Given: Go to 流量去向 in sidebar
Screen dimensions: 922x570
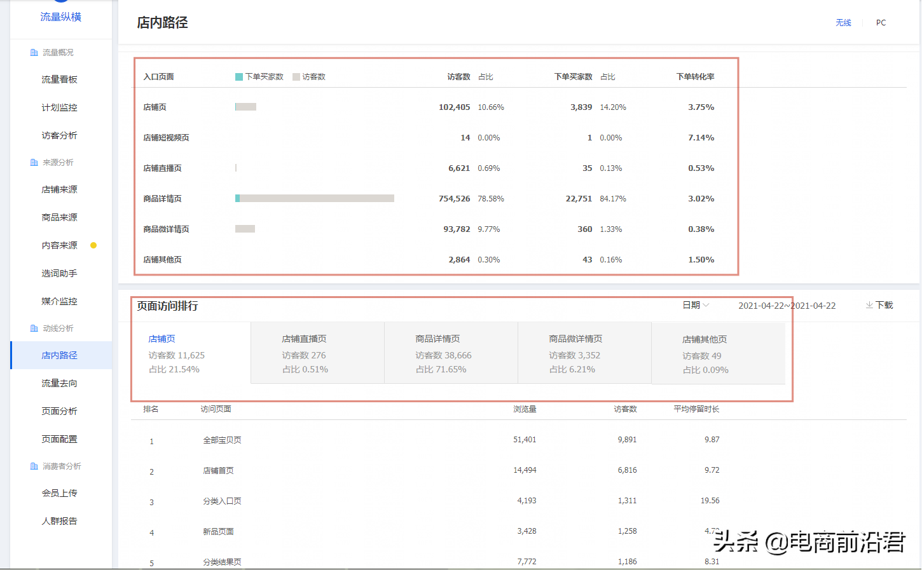Looking at the screenshot, I should (59, 383).
